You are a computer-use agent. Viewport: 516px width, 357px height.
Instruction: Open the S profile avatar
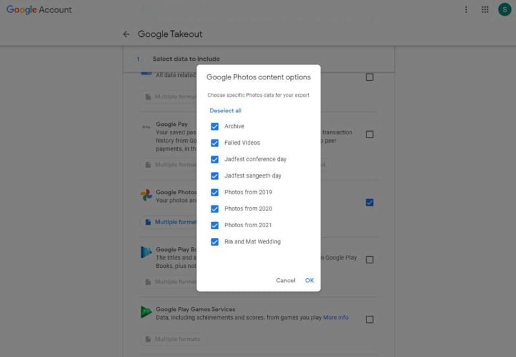504,10
